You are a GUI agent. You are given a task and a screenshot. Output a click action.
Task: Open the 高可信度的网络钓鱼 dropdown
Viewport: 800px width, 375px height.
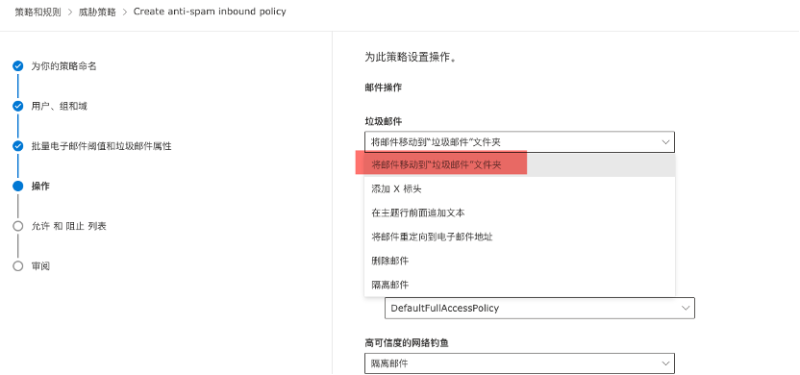(x=519, y=363)
